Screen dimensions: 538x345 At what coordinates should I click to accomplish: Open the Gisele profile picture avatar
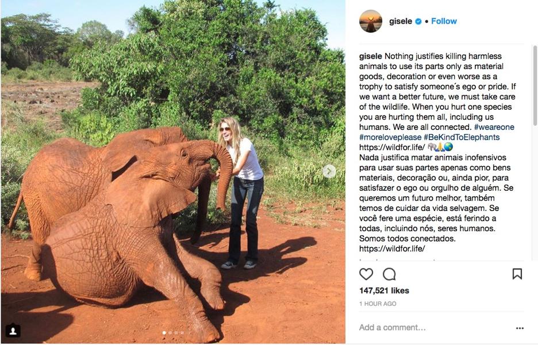click(371, 21)
